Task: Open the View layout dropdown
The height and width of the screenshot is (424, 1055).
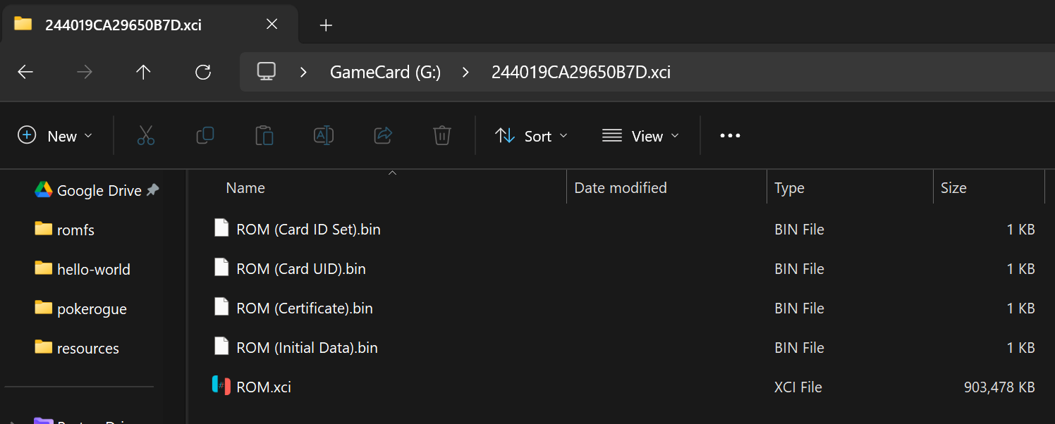Action: pyautogui.click(x=641, y=136)
